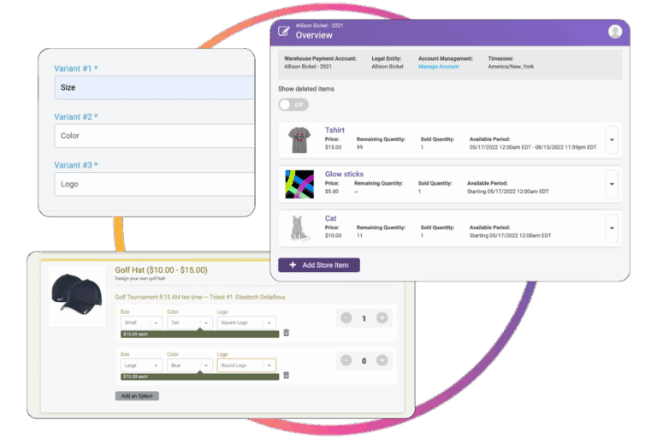Click the Variant #2 Color input field
Viewport: 657px width, 438px height.
154,136
